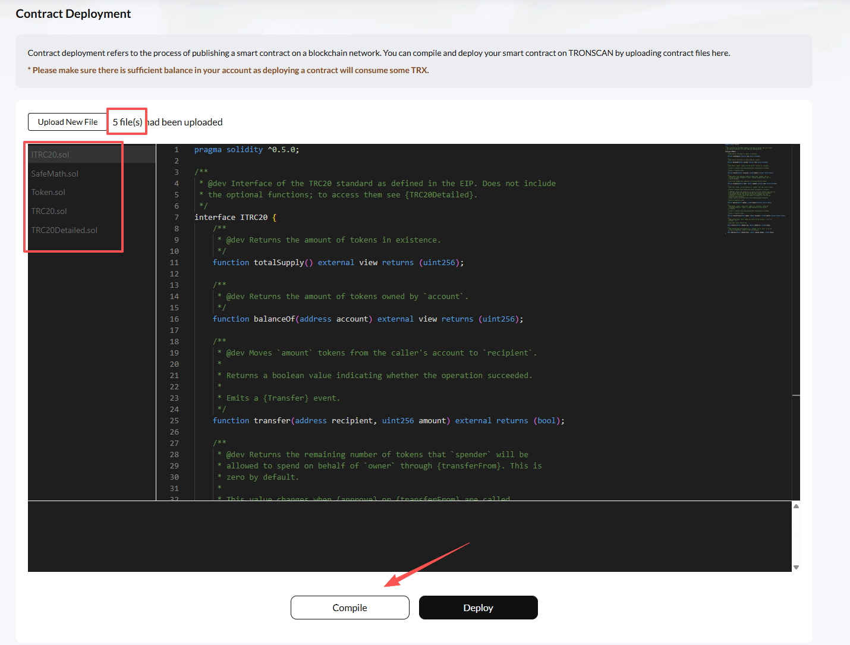The width and height of the screenshot is (850, 645).
Task: Select SafeMath.sol from the file list
Action: (x=55, y=174)
